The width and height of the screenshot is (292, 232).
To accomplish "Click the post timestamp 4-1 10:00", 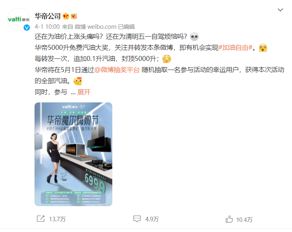I will (47, 27).
